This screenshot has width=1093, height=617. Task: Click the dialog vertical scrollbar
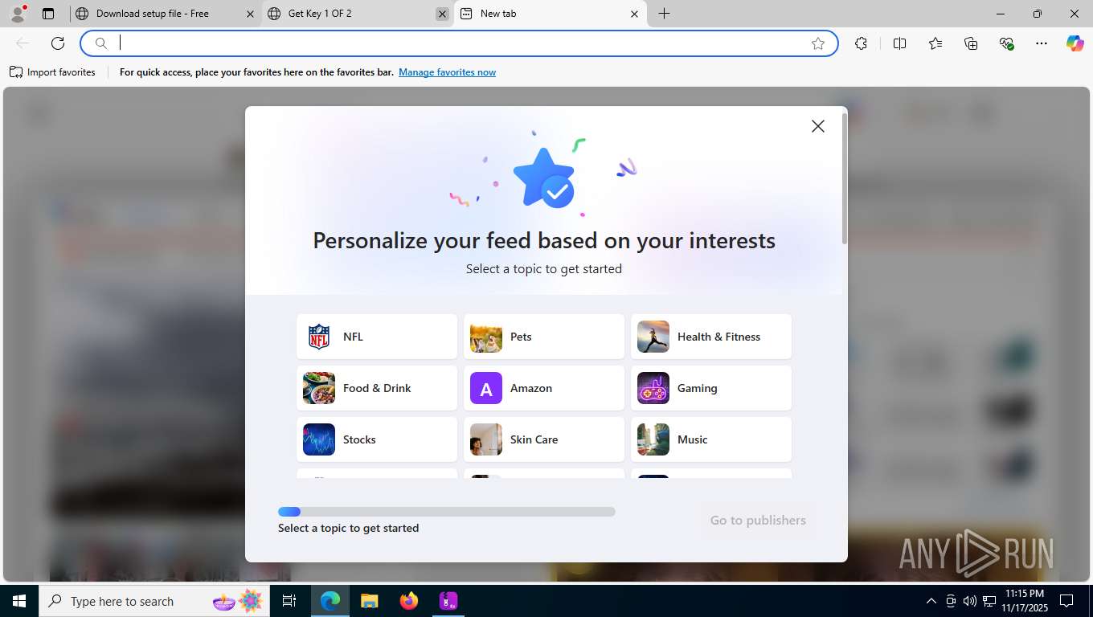(x=844, y=178)
